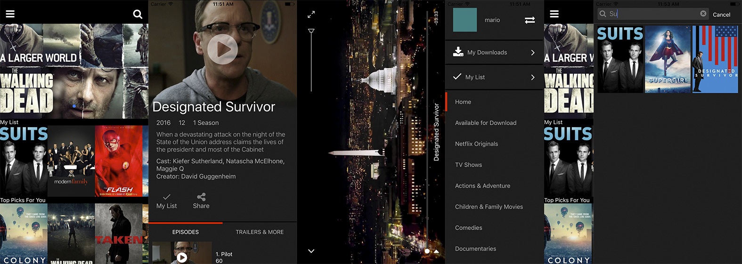Tap Wi-Fi icon in detail screen status bar
This screenshot has width=742, height=264.
[171, 4]
